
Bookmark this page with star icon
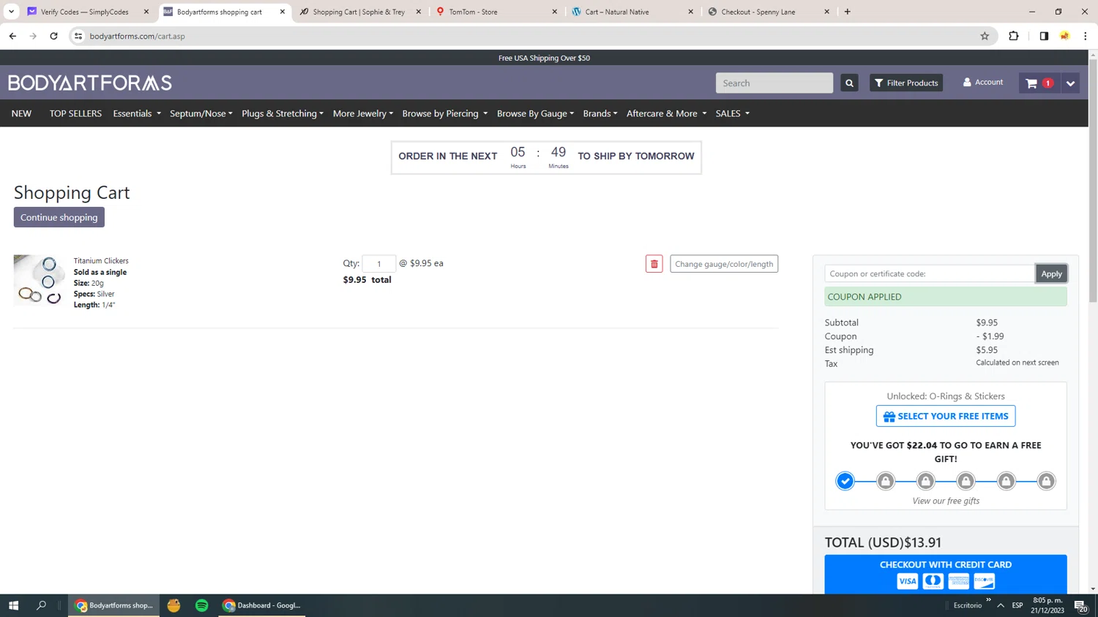coord(985,36)
